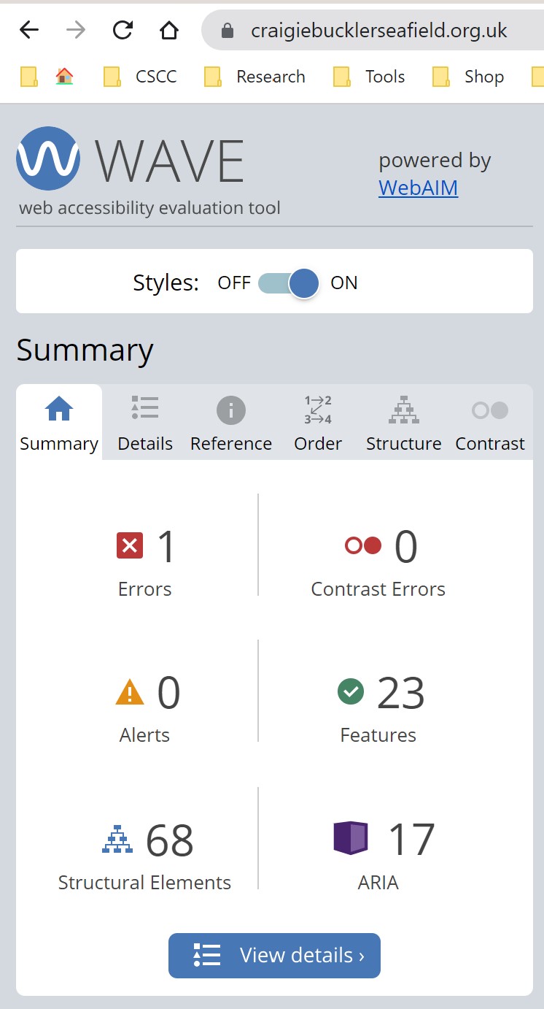Click the green Features checkmark icon
The image size is (544, 1009).
(351, 691)
